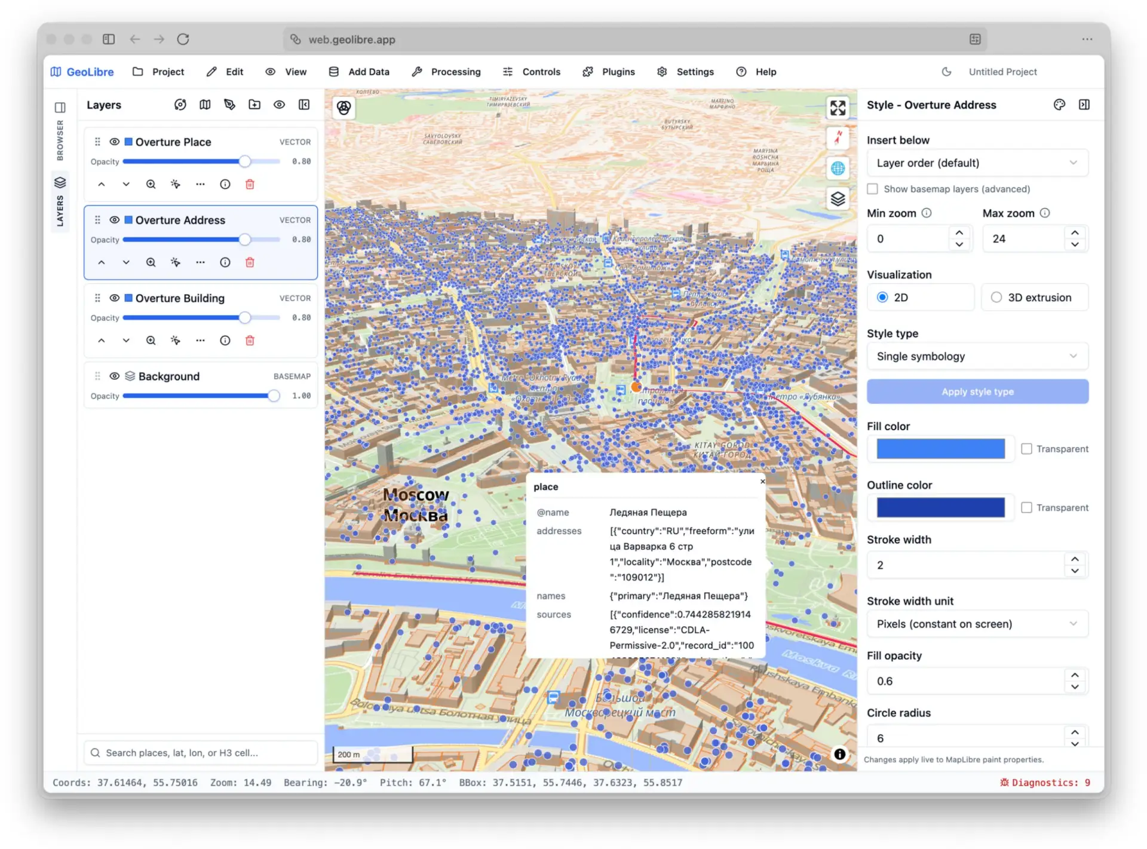
Task: Delete the Overture Address layer
Action: (250, 262)
